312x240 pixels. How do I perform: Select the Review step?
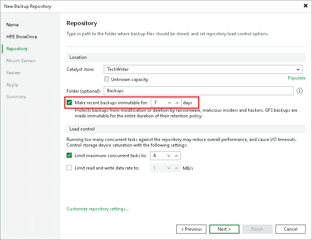click(x=13, y=73)
